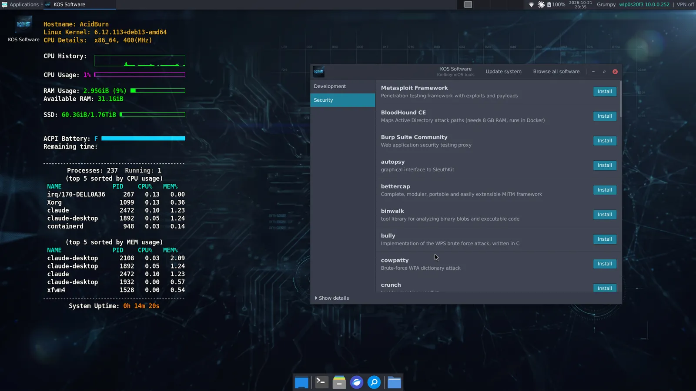Install bettercap
The height and width of the screenshot is (391, 696).
click(x=605, y=190)
